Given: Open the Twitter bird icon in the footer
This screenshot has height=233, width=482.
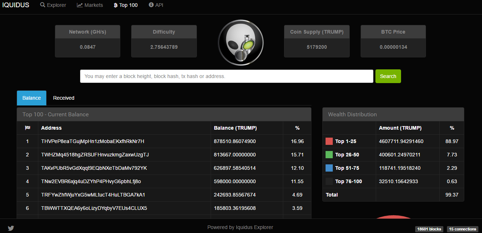Looking at the screenshot, I should [11, 228].
